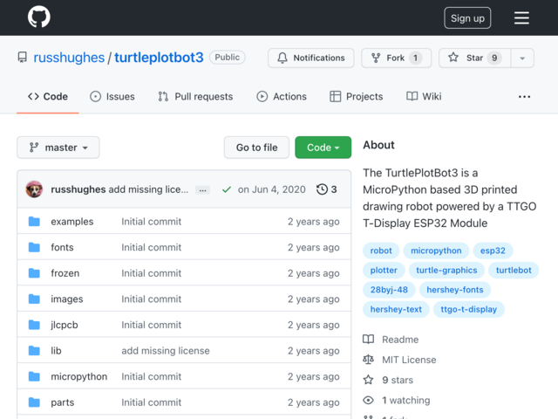Screen dimensions: 558x419
Task: Click the fonts folder icon
Action: tap(34, 247)
